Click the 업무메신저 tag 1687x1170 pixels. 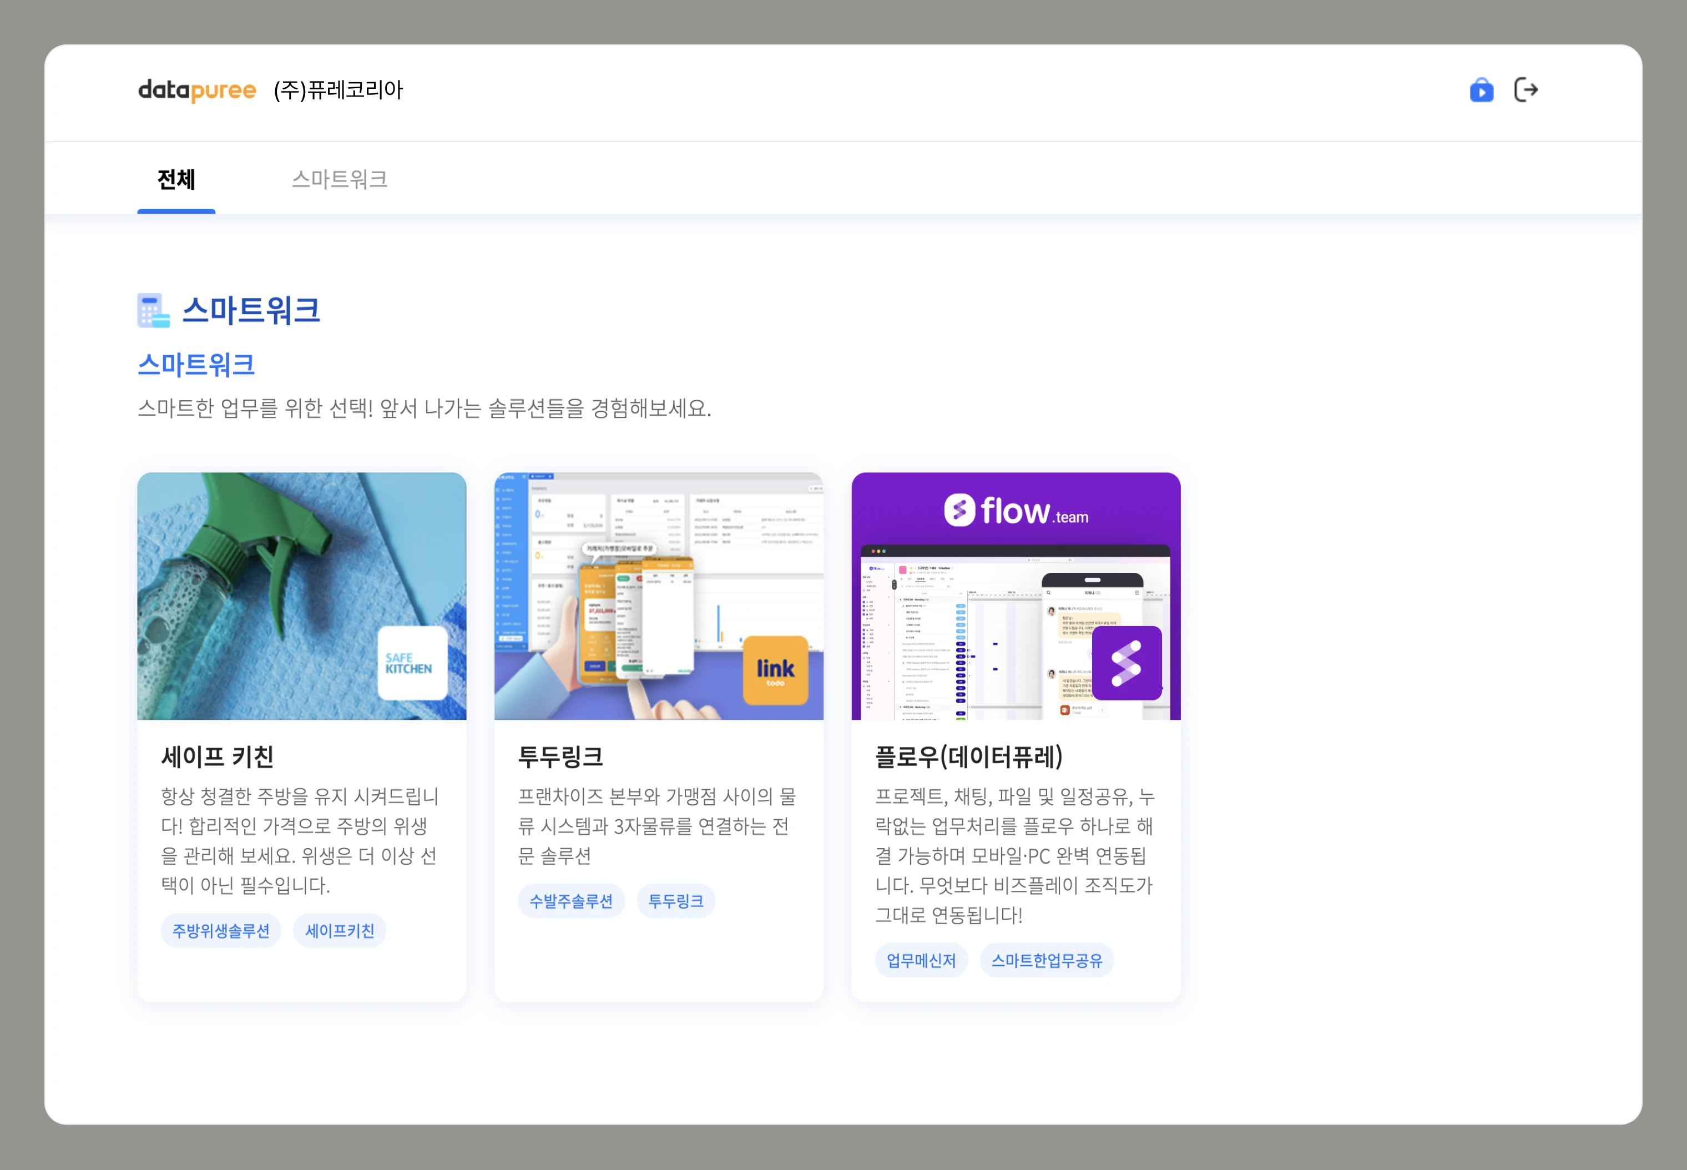tap(921, 960)
